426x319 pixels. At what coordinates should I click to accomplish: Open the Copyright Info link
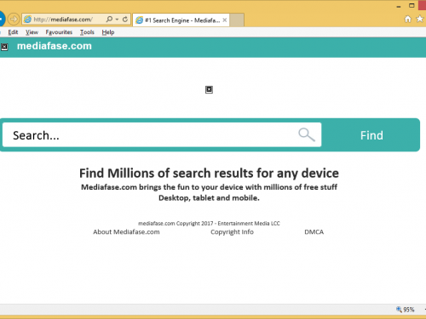(232, 232)
